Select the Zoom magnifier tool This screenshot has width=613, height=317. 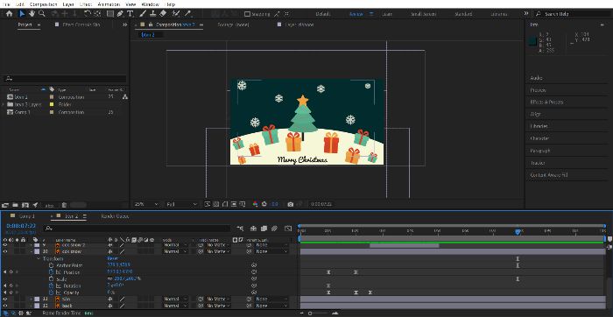coord(41,14)
